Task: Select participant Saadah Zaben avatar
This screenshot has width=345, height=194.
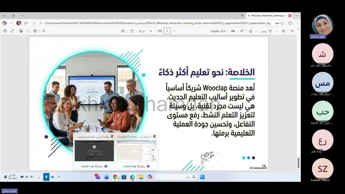Action: (x=323, y=169)
